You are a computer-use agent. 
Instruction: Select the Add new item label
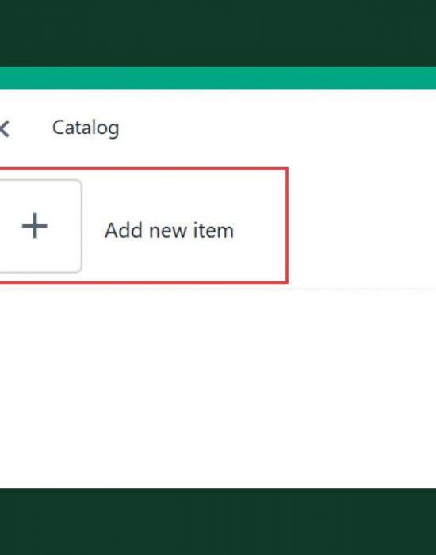coord(169,231)
